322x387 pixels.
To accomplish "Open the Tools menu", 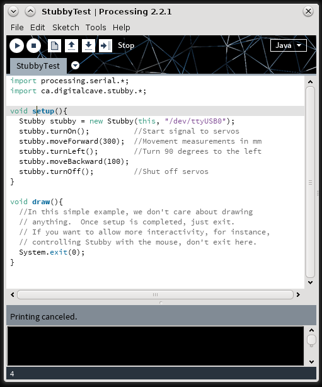I will pyautogui.click(x=96, y=27).
